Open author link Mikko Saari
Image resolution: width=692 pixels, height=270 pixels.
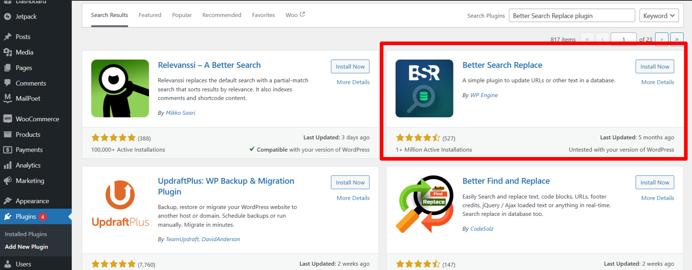180,113
